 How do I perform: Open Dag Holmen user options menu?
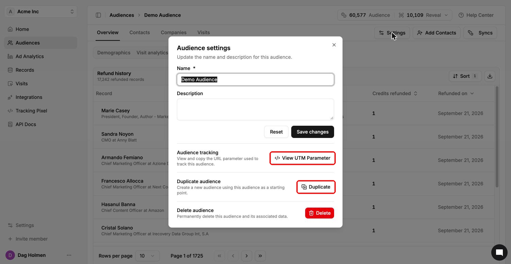(69, 255)
